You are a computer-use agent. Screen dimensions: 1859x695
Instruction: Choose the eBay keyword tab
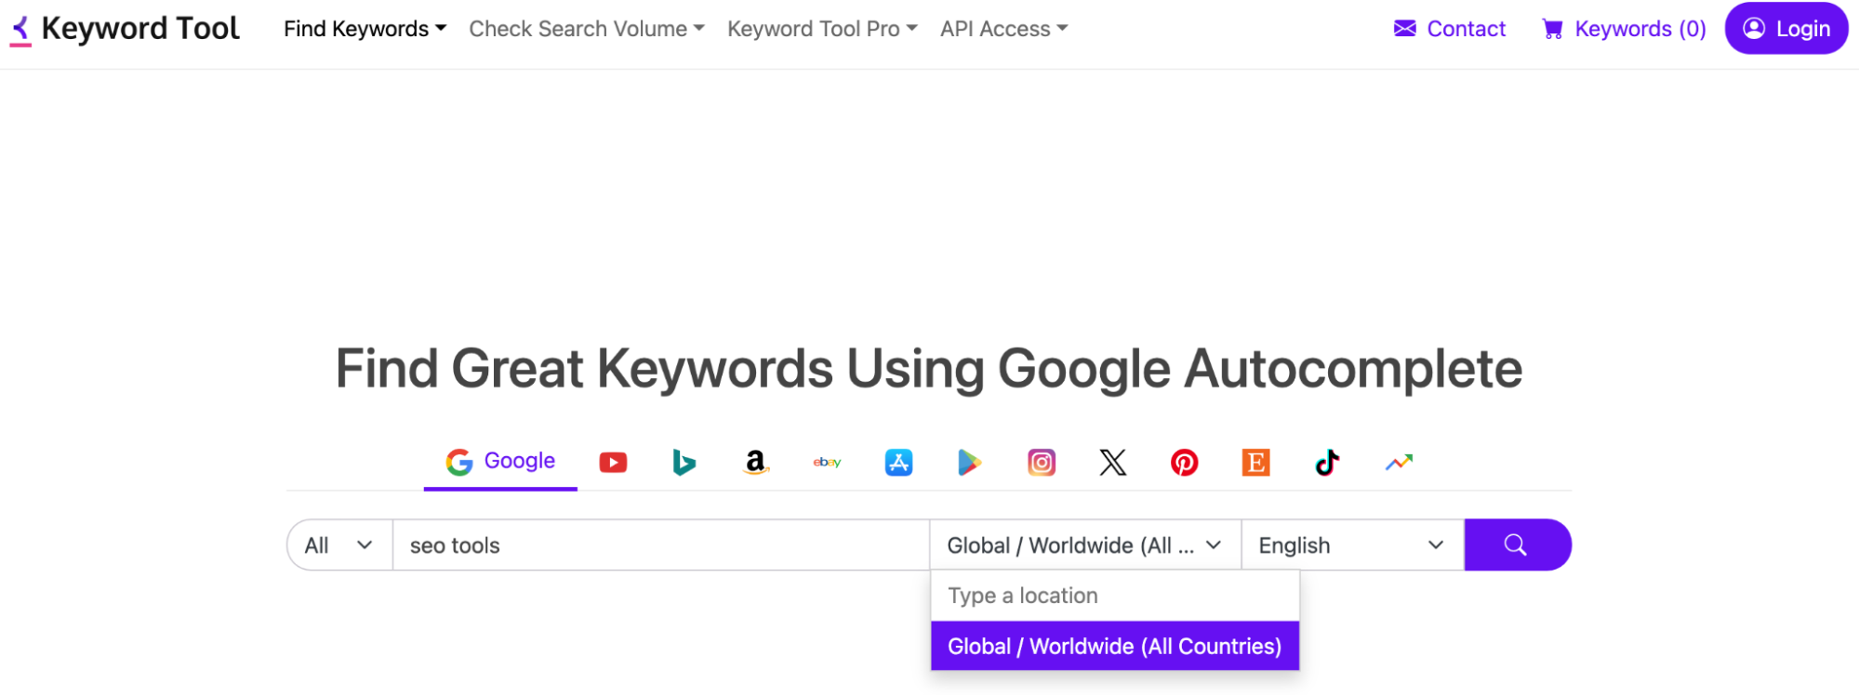click(x=827, y=462)
